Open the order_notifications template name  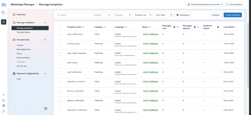point(75,34)
